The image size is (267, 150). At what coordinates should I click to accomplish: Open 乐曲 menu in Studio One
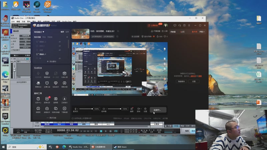tap(23, 22)
